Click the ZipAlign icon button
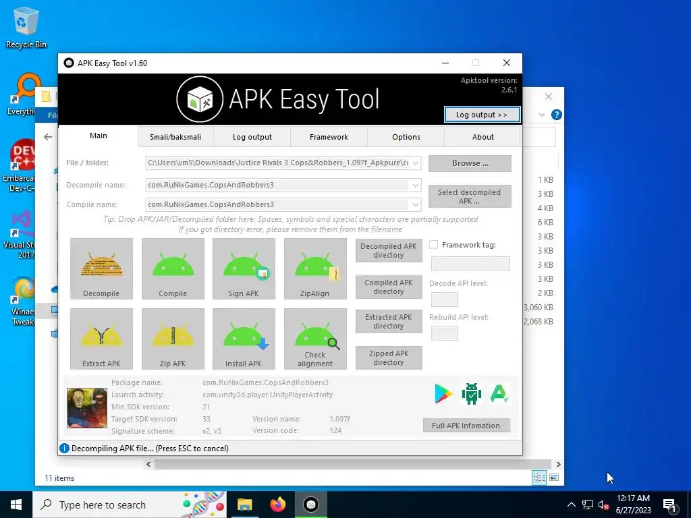The height and width of the screenshot is (518, 691). point(315,268)
